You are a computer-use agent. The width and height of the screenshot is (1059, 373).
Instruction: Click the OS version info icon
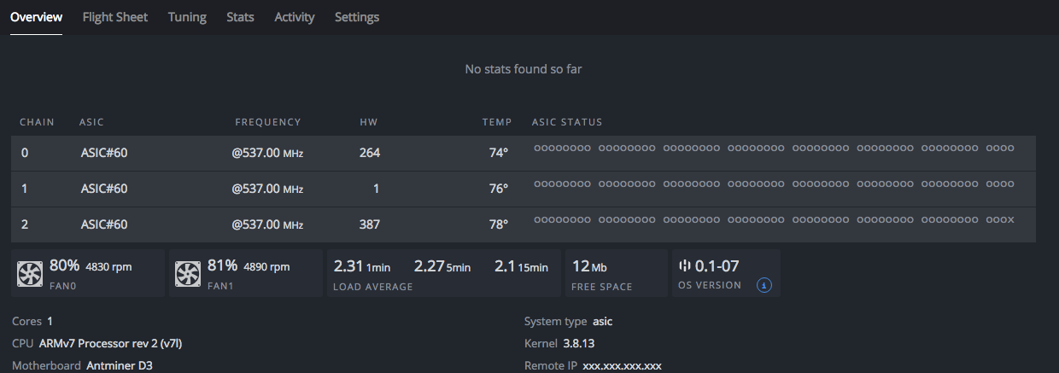pyautogui.click(x=764, y=285)
